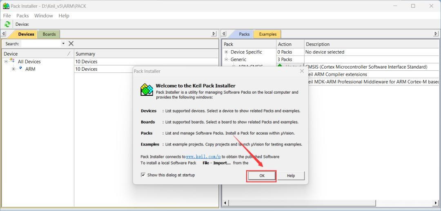Collapse the Generic packs node
This screenshot has width=441, height=211.
click(226, 59)
